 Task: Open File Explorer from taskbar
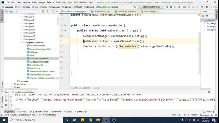tap(98, 120)
